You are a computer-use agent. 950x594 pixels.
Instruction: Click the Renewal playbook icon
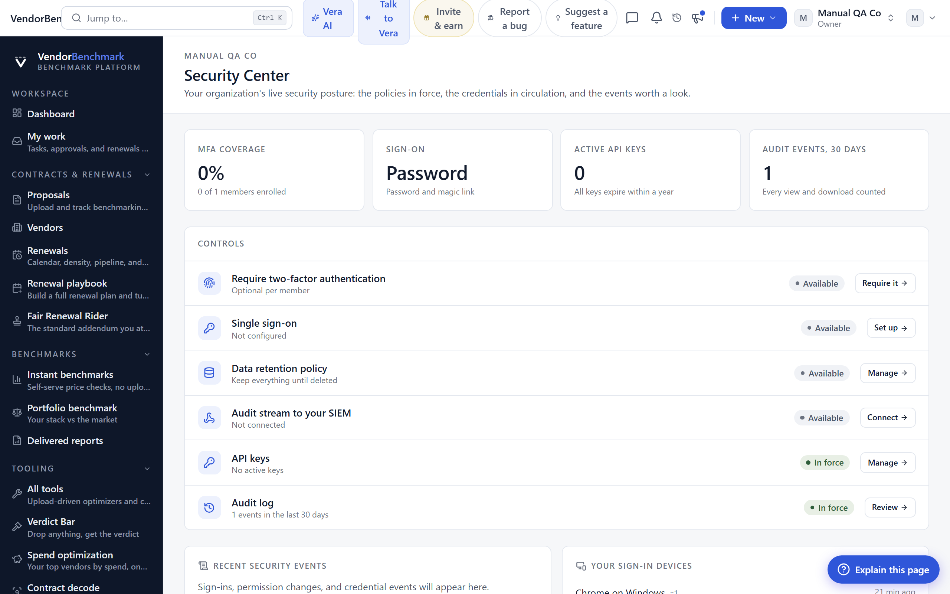click(17, 289)
